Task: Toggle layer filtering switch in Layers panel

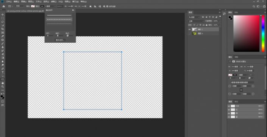Action: point(220,17)
